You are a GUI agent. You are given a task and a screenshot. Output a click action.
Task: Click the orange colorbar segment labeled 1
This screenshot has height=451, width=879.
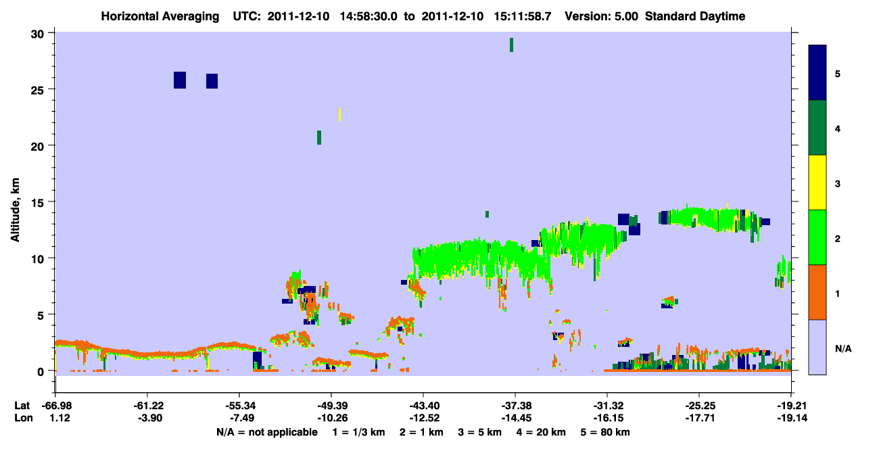(817, 292)
